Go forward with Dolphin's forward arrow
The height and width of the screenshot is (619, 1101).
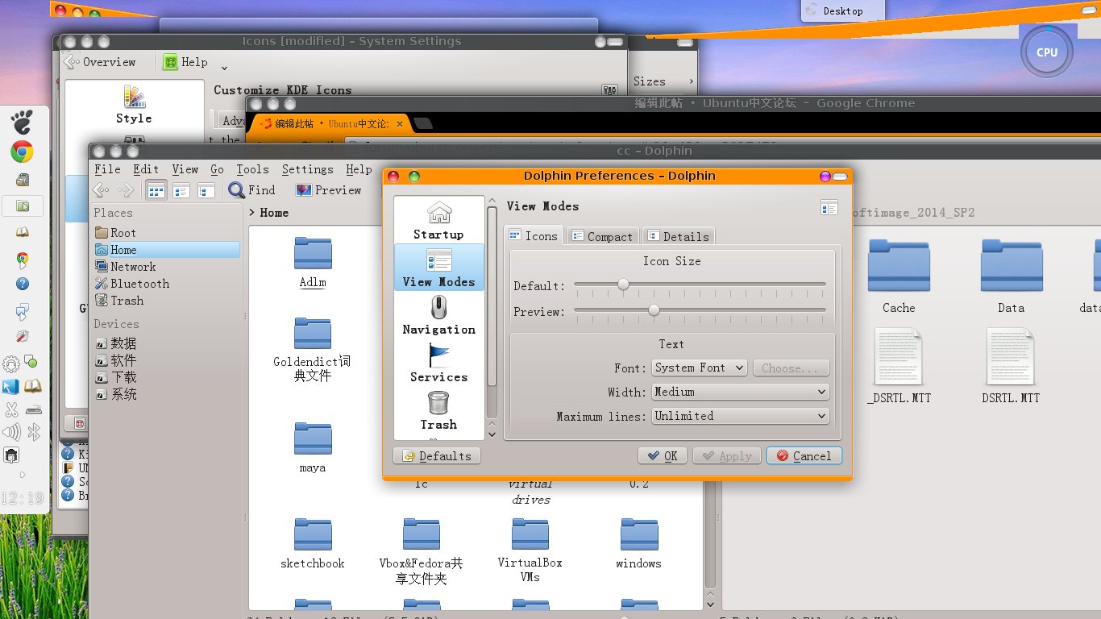[x=127, y=190]
